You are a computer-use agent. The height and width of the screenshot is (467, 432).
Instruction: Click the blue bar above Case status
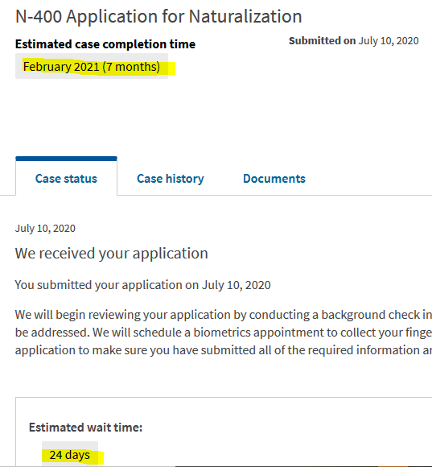(x=66, y=159)
